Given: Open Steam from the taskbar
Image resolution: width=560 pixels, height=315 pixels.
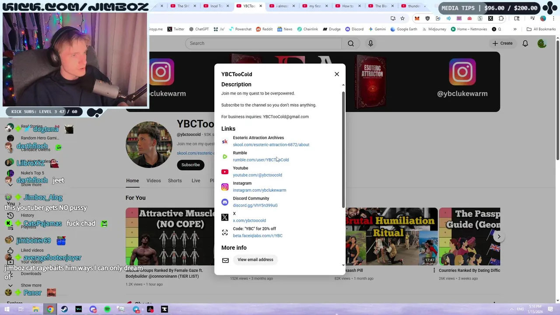Looking at the screenshot, I should coord(64,309).
